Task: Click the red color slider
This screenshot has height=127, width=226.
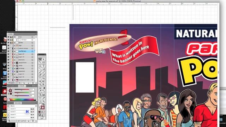Action: click(x=22, y=89)
